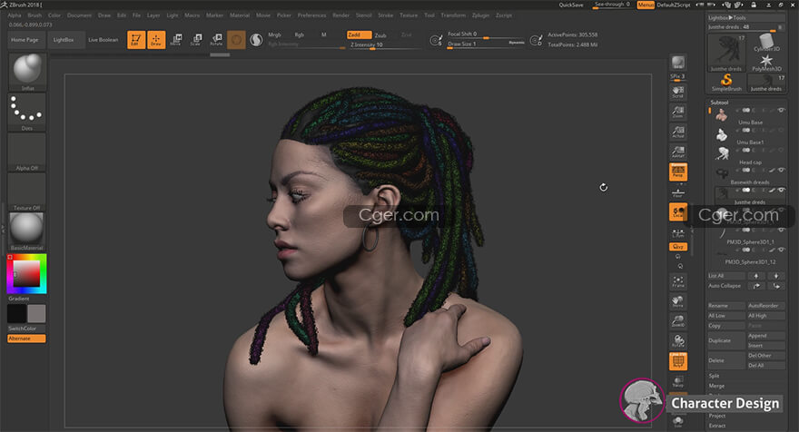Toggle the Alternate button

(26, 339)
